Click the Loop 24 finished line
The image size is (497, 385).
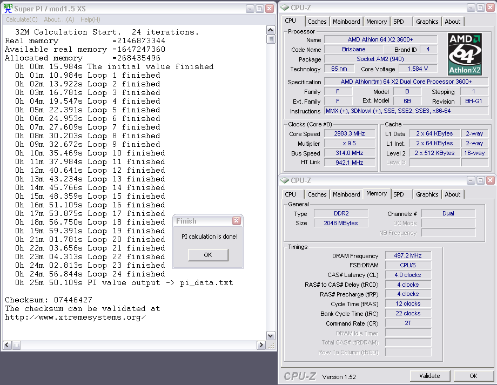(x=90, y=274)
